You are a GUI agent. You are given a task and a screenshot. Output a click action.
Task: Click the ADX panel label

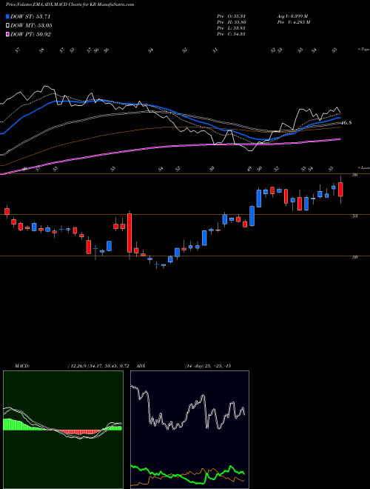(x=141, y=366)
